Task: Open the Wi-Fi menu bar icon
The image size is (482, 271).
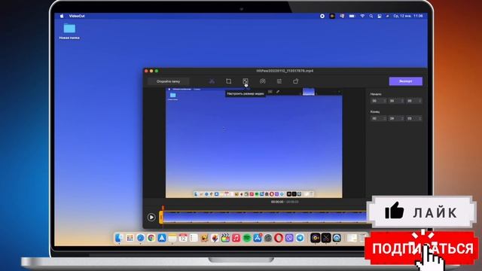Action: [362, 16]
